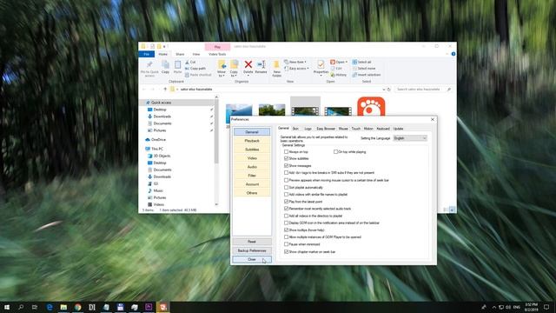Open the Explorer View ribbon tab
This screenshot has width=556, height=313.
196,54
